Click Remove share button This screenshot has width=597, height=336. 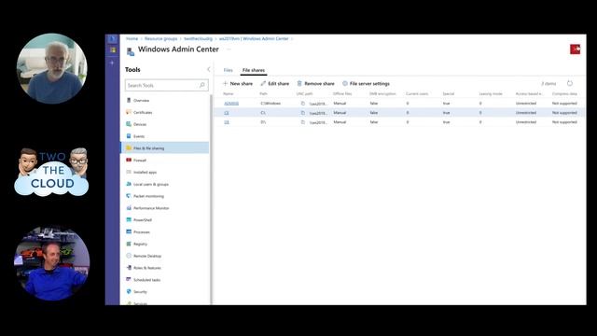(315, 83)
